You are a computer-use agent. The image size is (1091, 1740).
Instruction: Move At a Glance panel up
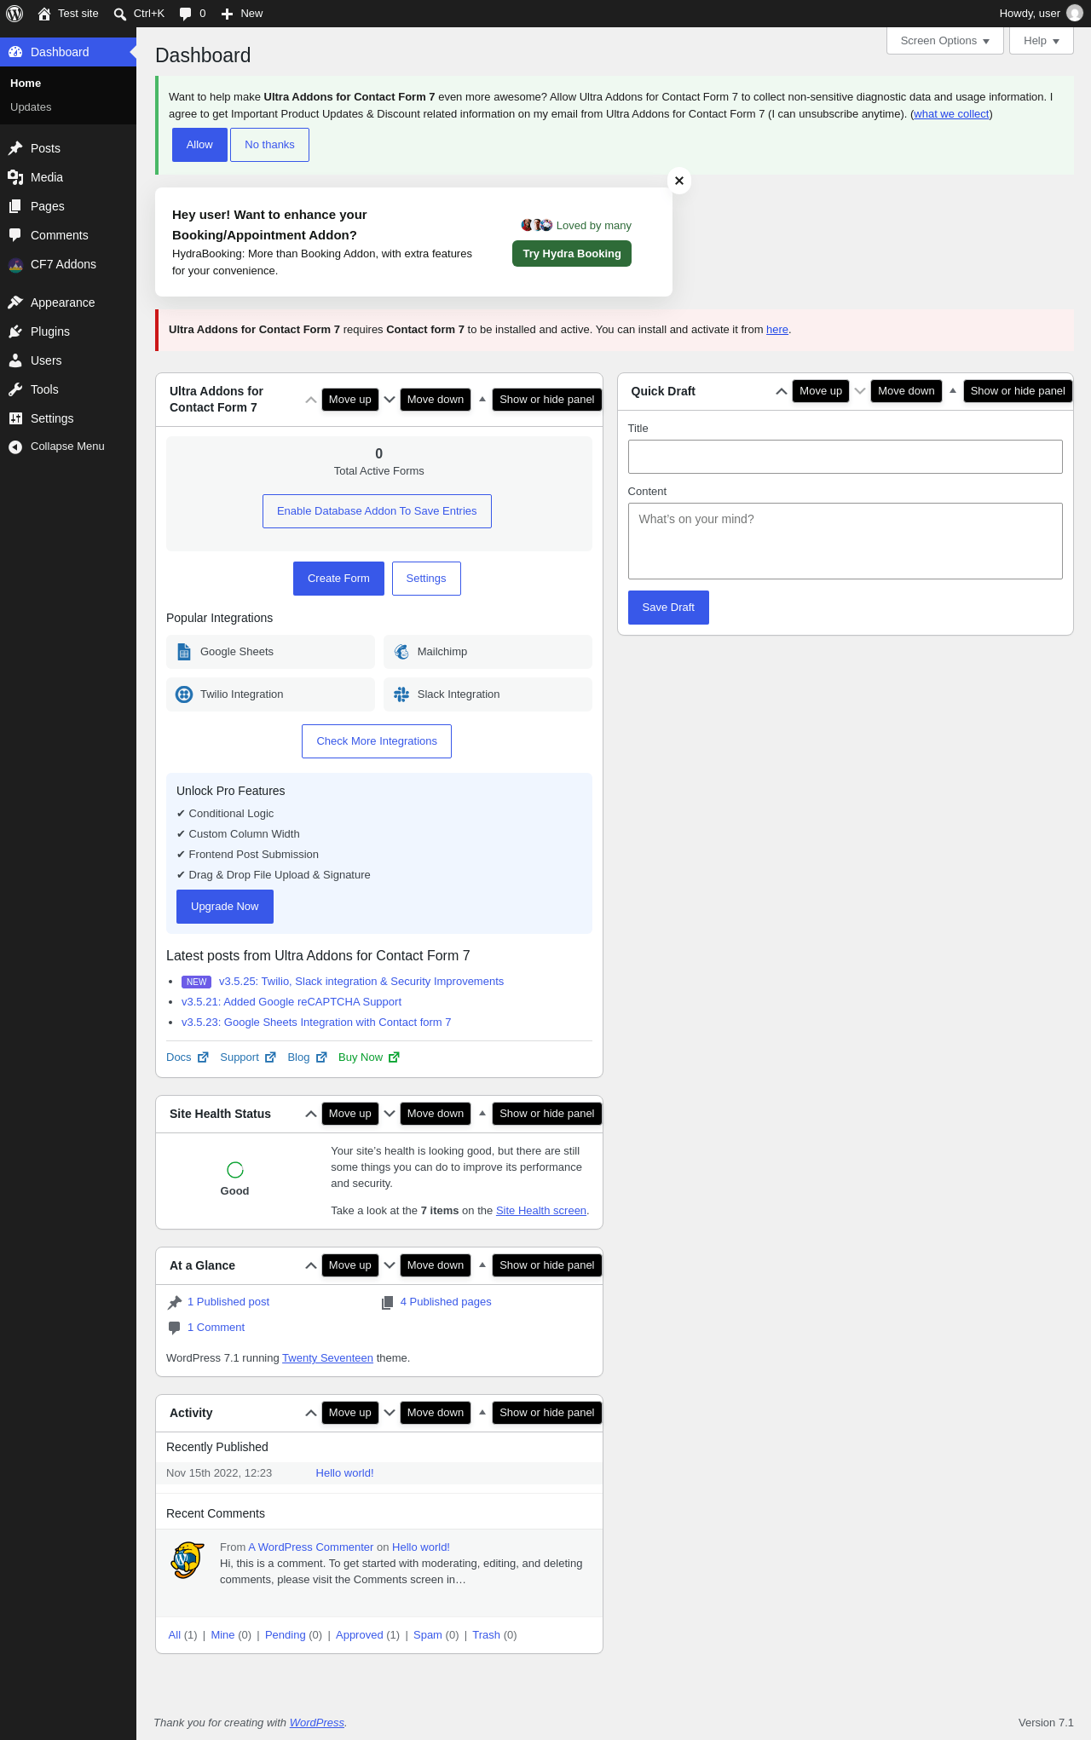click(311, 1265)
